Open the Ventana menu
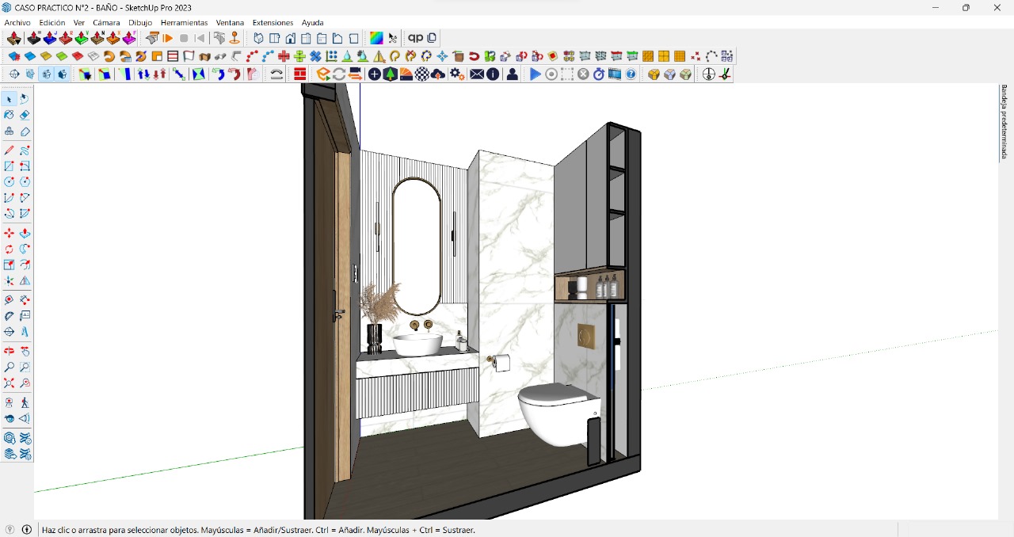Screen dimensions: 1014x537 coord(230,23)
